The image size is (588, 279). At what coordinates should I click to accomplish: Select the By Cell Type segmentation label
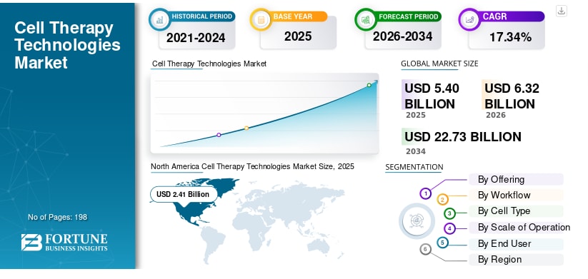(x=504, y=210)
